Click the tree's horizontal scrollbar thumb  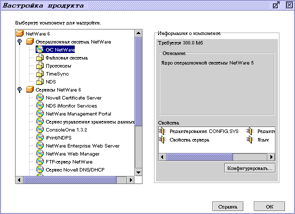(70, 180)
